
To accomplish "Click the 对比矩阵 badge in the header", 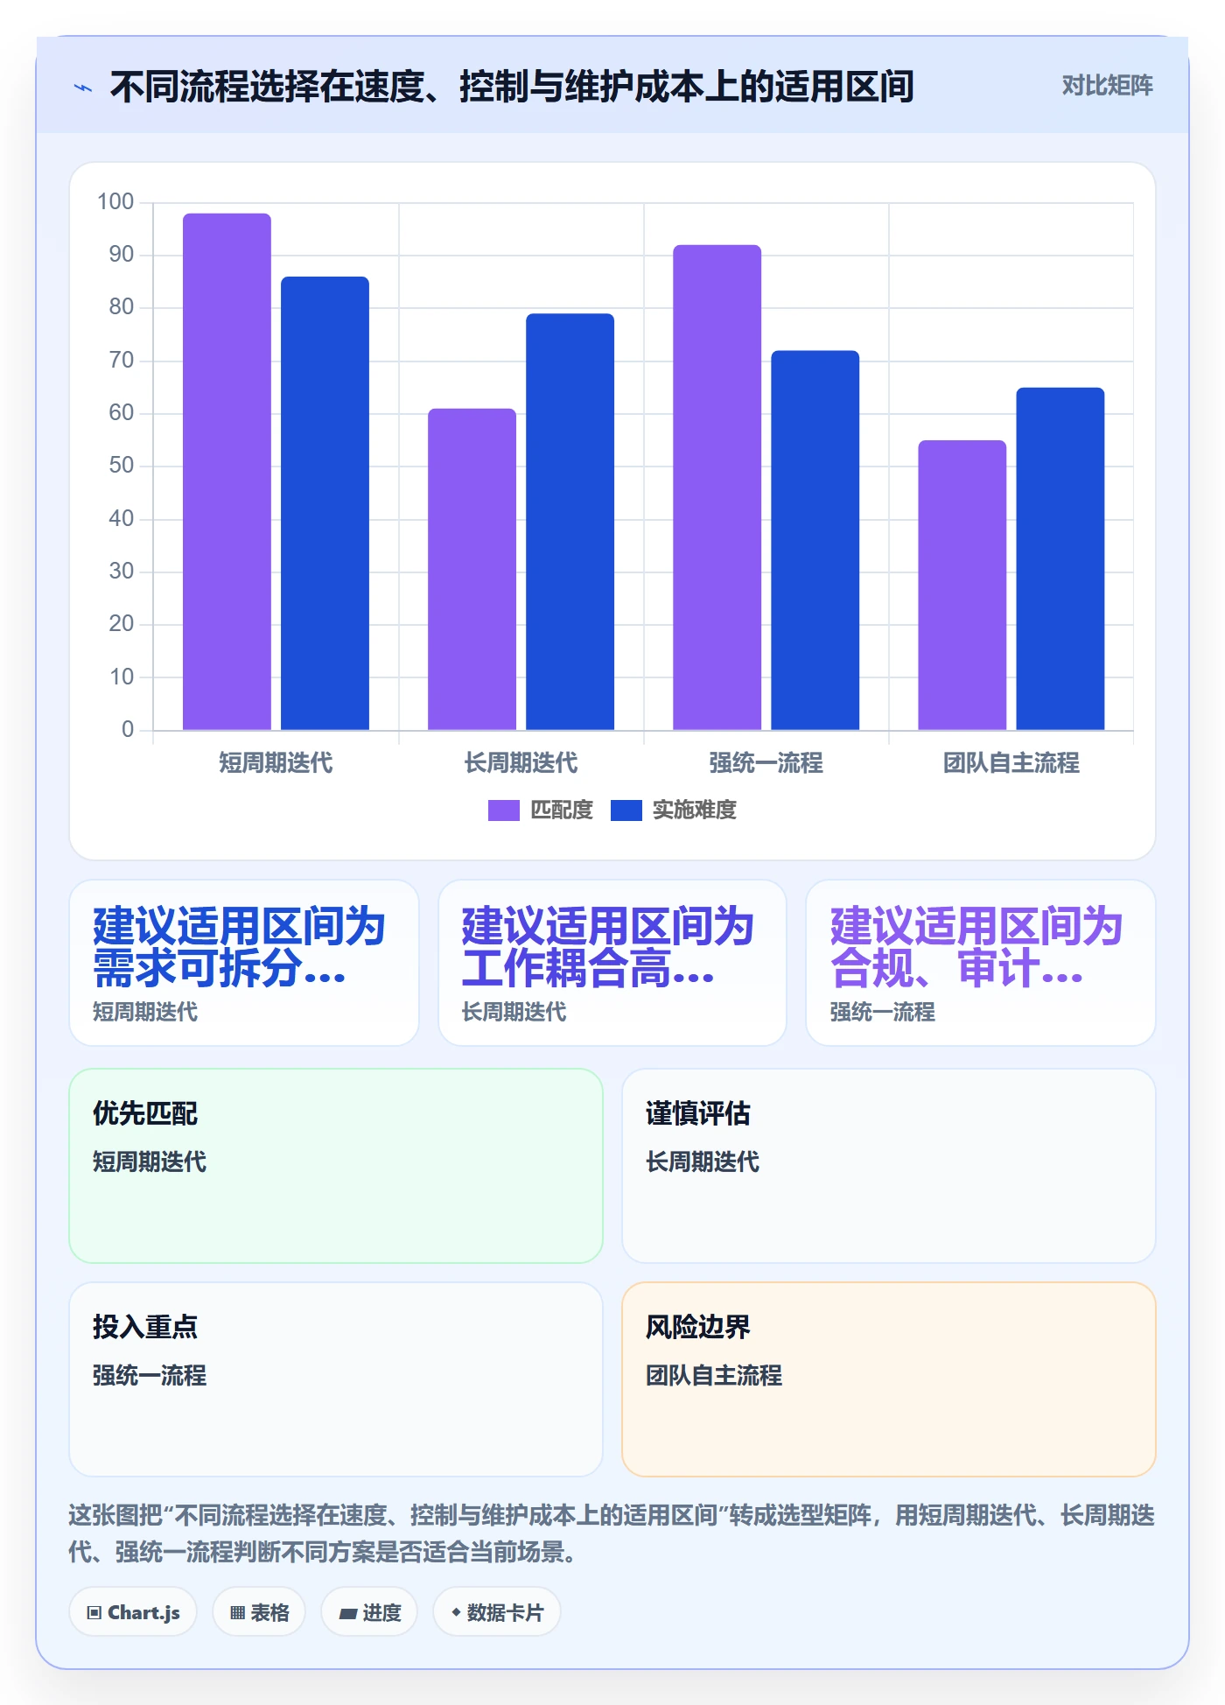I will (x=1107, y=86).
